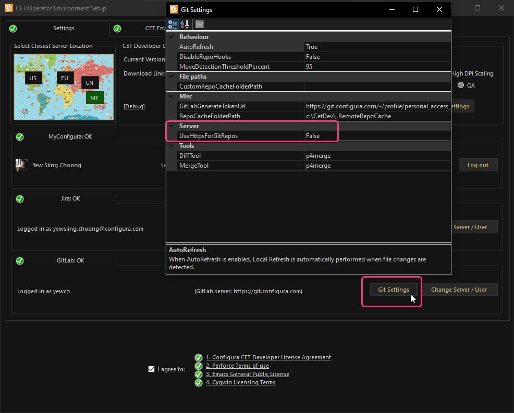Maximize the Git Settings window
The image size is (514, 413).
415,9
